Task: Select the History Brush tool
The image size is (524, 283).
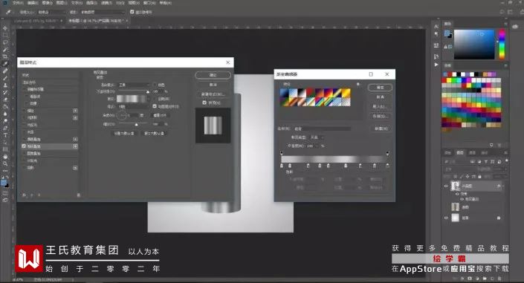Action: click(5, 92)
